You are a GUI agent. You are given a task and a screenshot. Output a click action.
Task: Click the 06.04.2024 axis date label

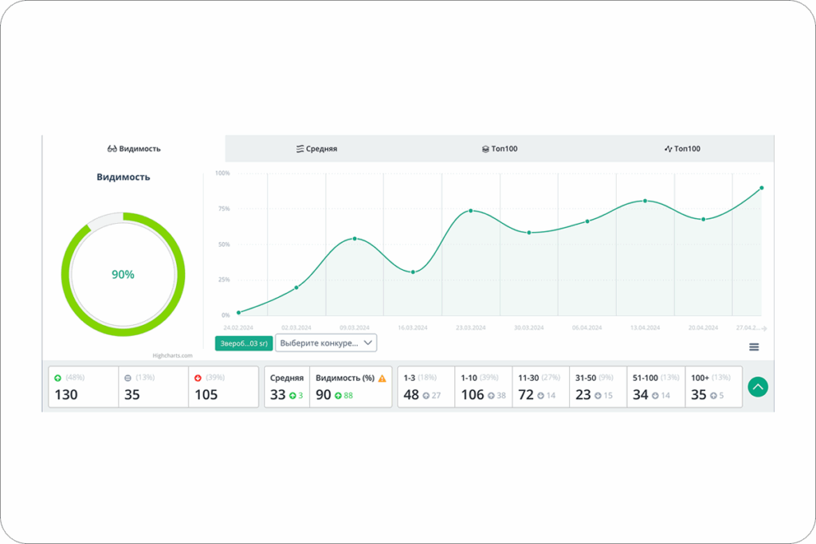(x=587, y=327)
